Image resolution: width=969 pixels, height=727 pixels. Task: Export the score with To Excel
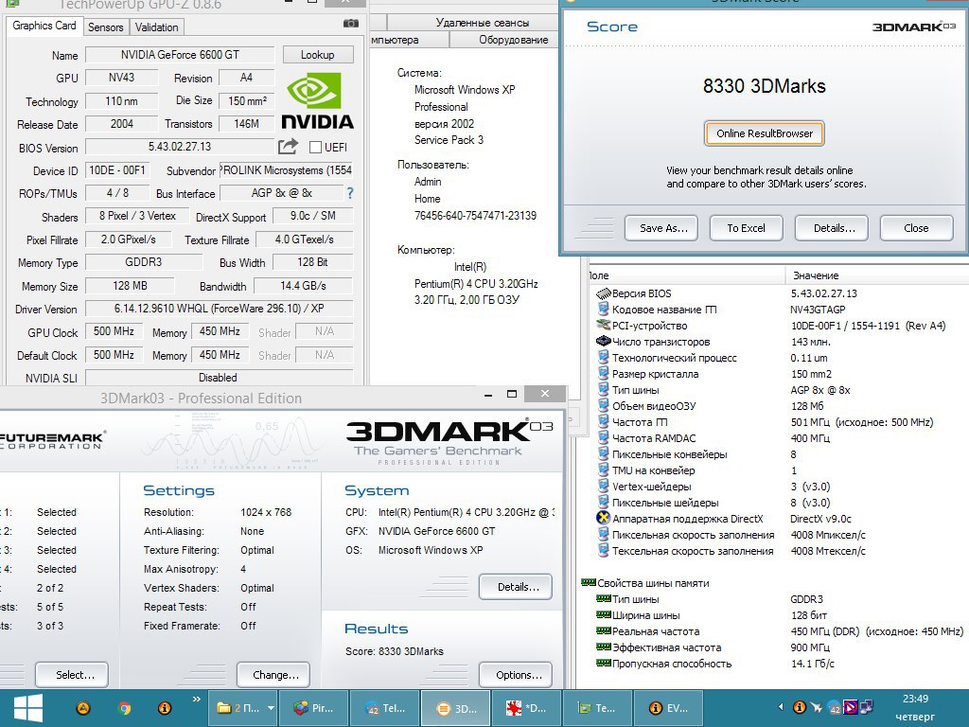point(746,228)
